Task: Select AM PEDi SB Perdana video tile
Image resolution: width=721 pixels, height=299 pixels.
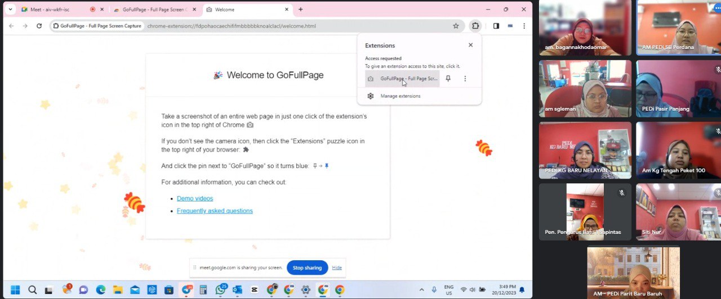Action: click(x=679, y=28)
